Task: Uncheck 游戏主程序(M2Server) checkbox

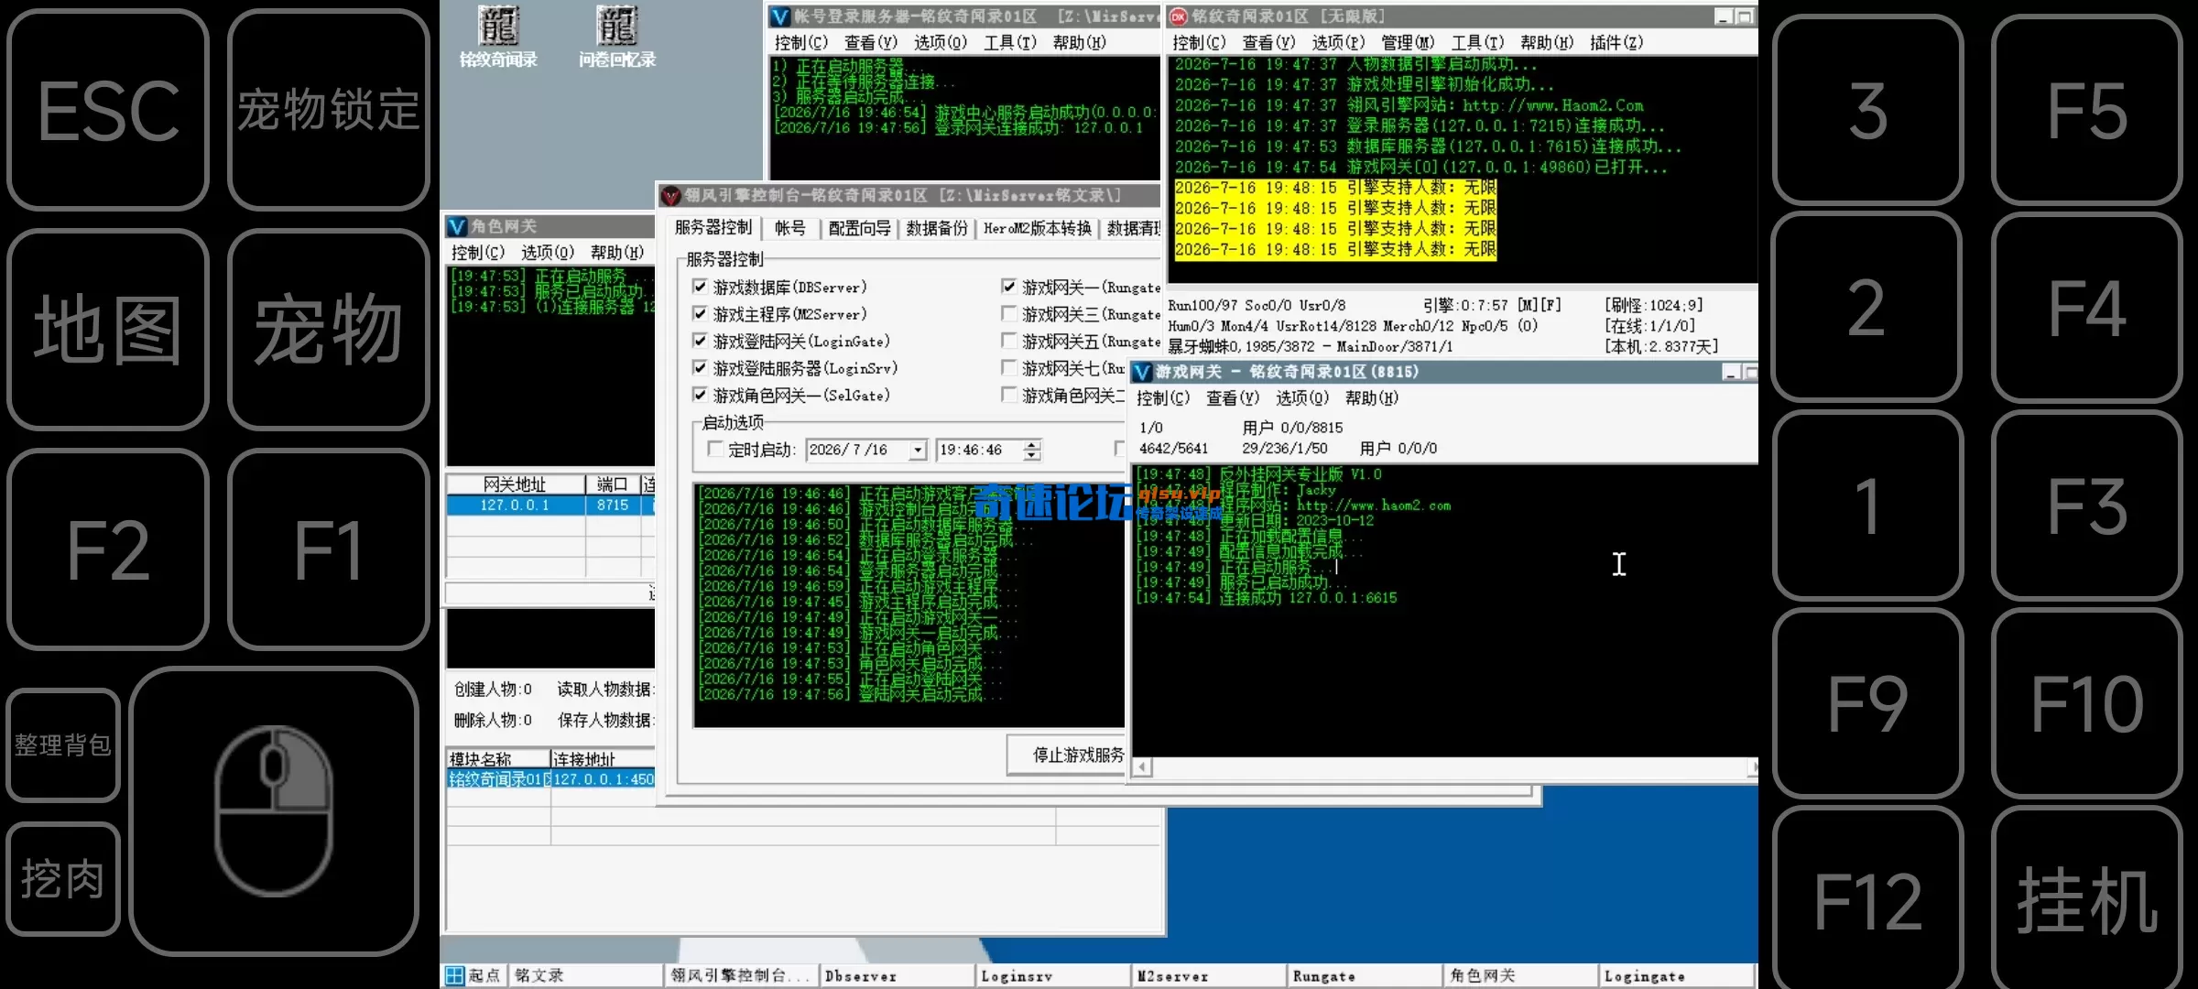Action: (700, 313)
